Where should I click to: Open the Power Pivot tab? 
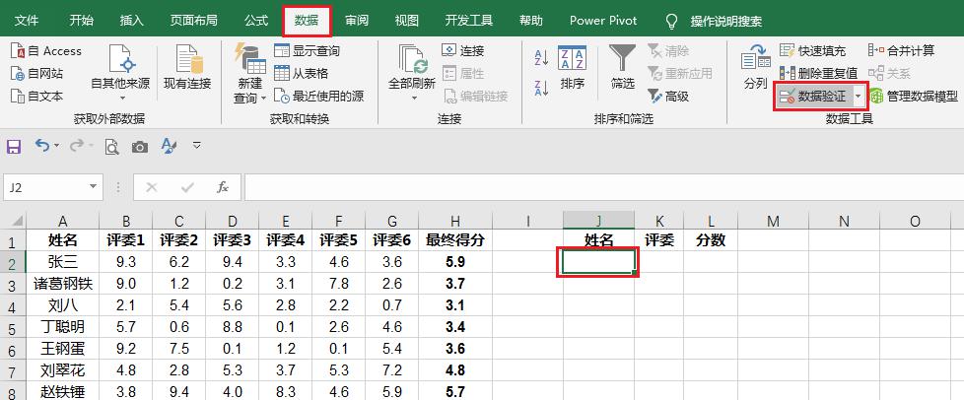(x=603, y=21)
